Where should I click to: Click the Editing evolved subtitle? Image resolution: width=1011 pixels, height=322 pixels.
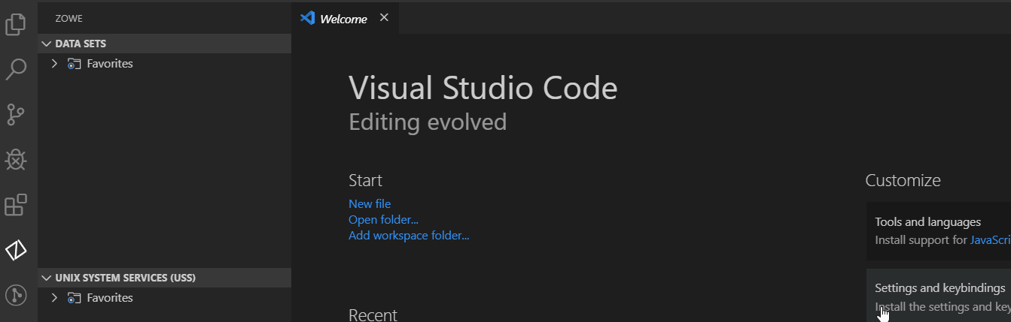(x=428, y=122)
